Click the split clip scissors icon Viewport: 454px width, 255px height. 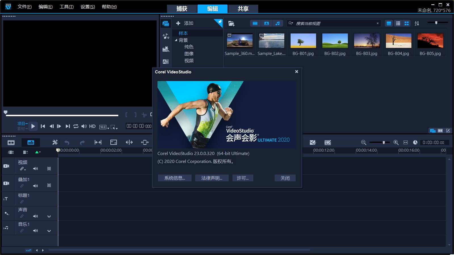144,115
